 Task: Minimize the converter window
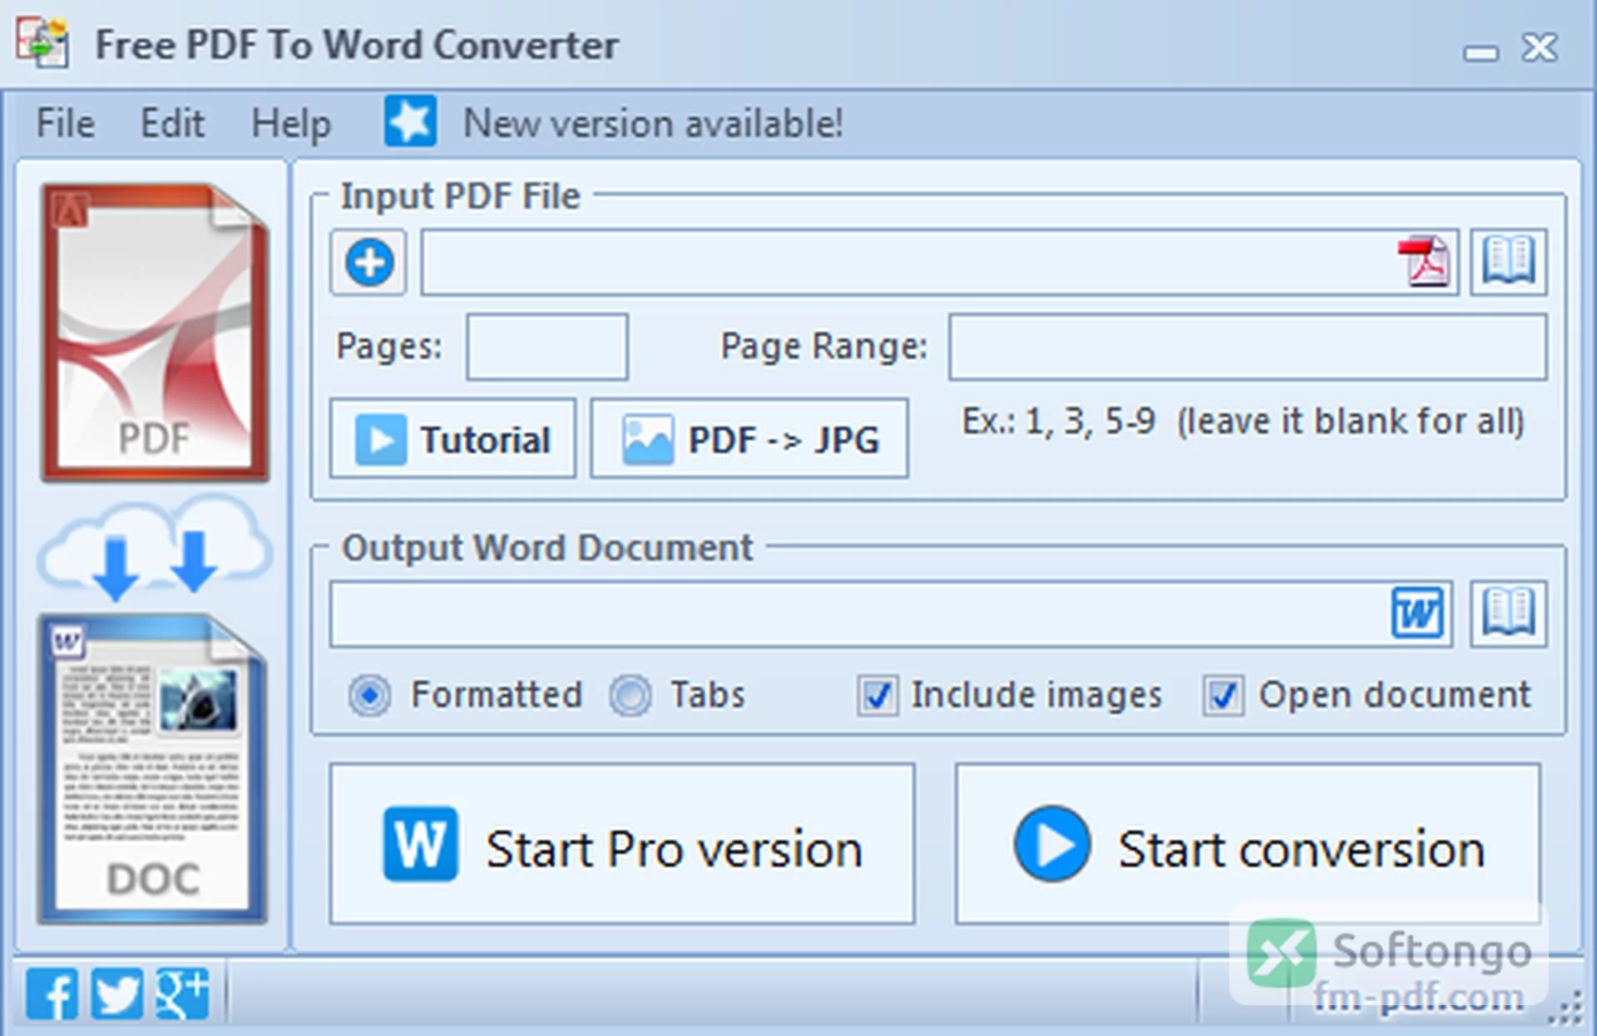point(1481,53)
